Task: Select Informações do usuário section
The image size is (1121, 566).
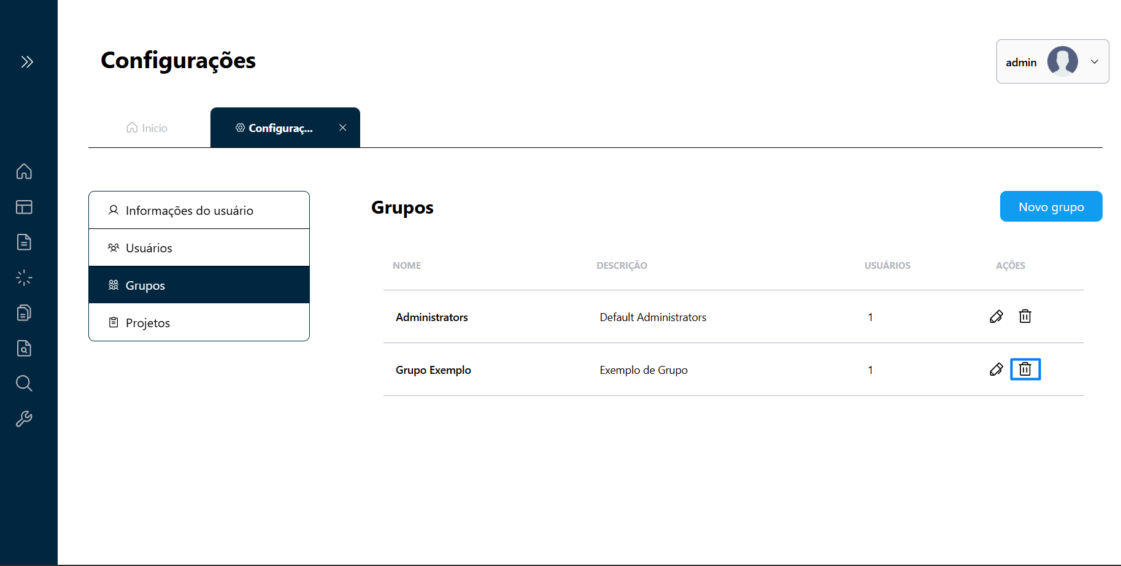Action: pyautogui.click(x=189, y=210)
